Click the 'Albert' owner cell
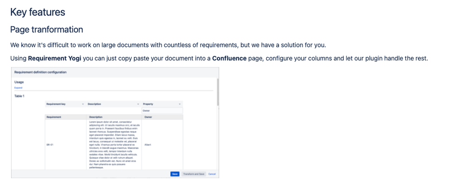The height and width of the screenshot is (192, 464). click(x=162, y=145)
